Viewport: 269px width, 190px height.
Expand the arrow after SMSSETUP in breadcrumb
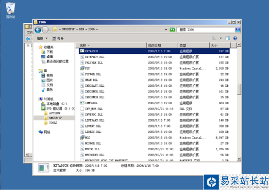click(x=77, y=29)
